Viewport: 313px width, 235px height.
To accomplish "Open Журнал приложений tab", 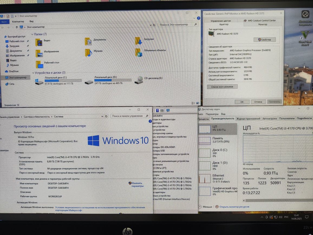I will [x=248, y=119].
